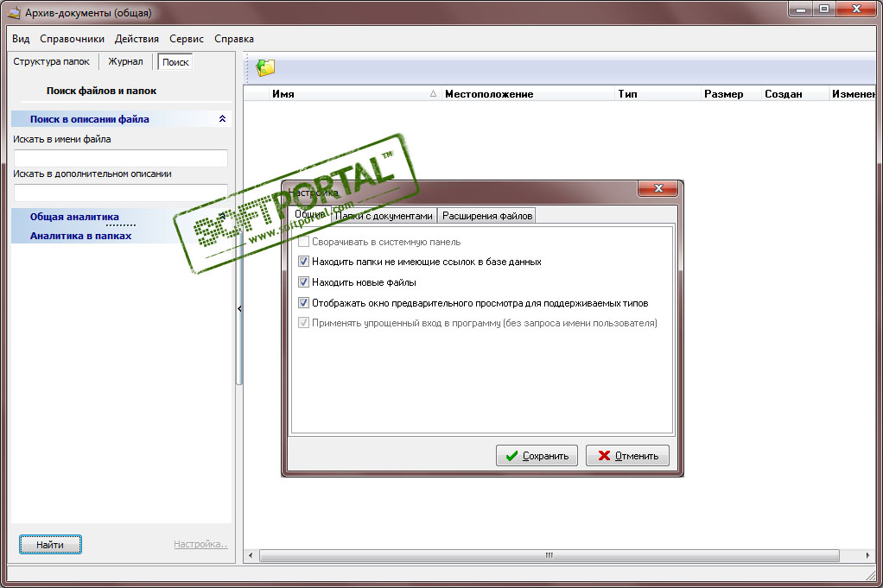The height and width of the screenshot is (588, 883).
Task: Open the Справочники menu
Action: pyautogui.click(x=72, y=39)
